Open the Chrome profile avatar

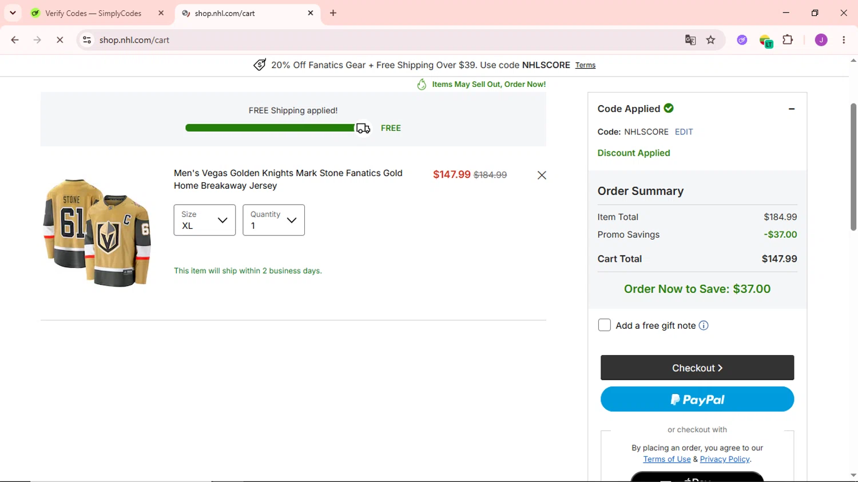pos(821,40)
